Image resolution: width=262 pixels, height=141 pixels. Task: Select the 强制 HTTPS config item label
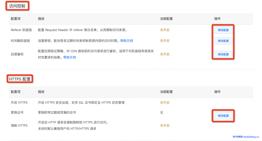click(19, 125)
